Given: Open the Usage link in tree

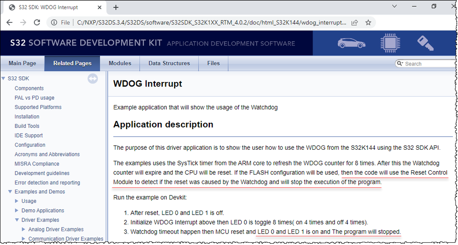Looking at the screenshot, I should (x=29, y=201).
